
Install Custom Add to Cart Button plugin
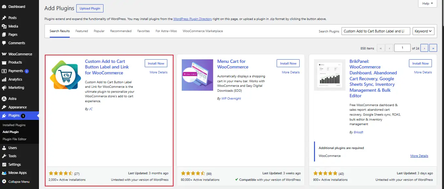click(x=156, y=63)
